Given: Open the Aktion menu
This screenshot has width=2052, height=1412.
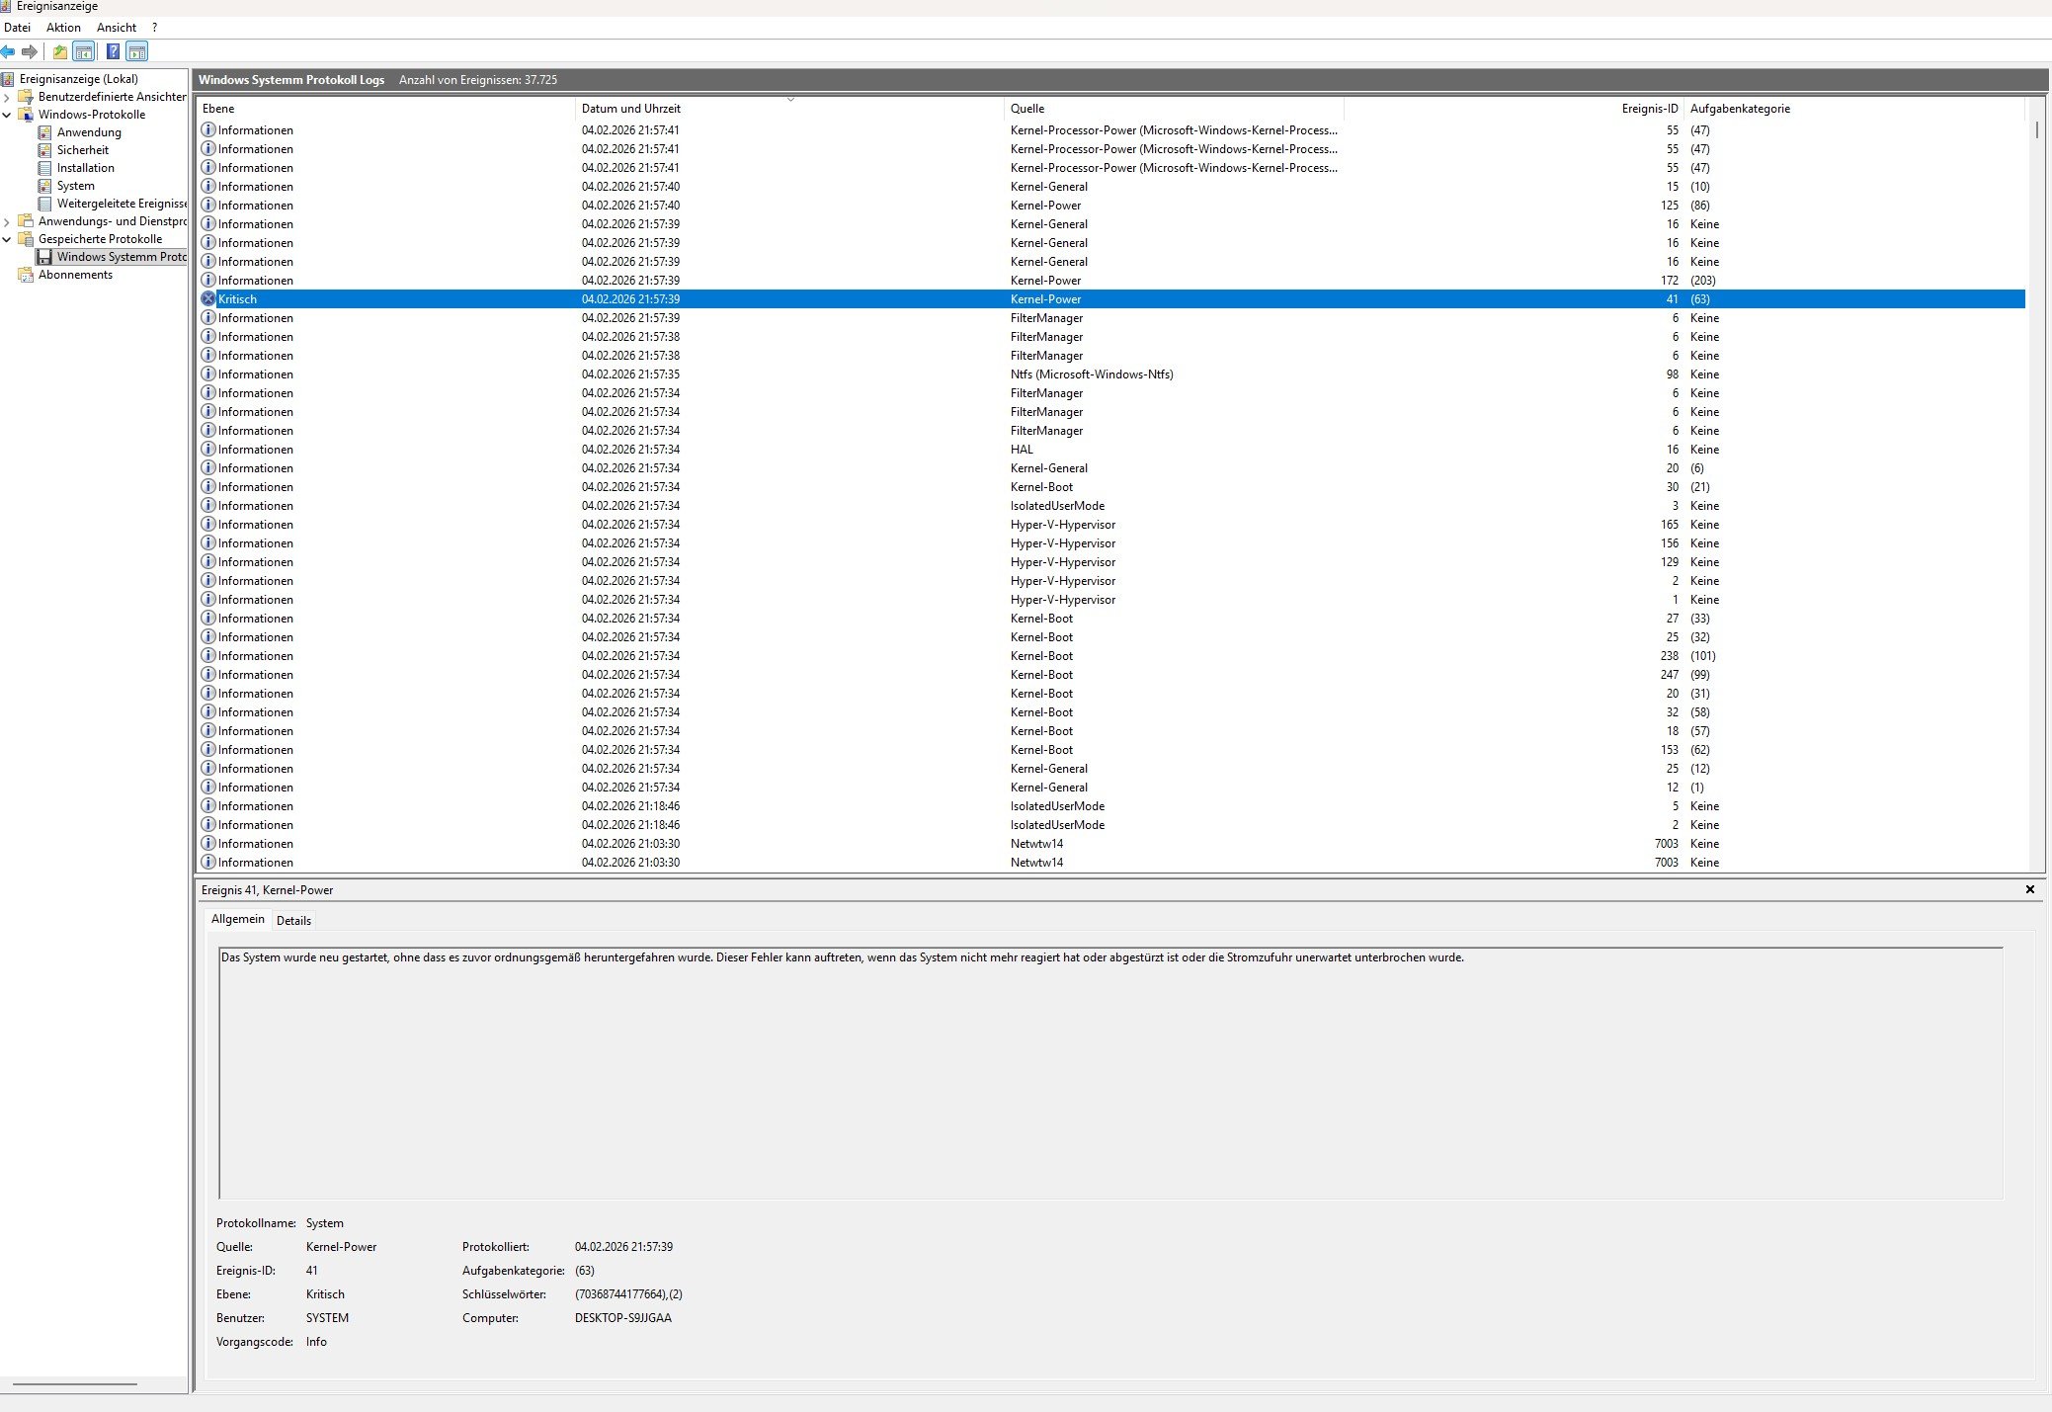Looking at the screenshot, I should (x=63, y=28).
